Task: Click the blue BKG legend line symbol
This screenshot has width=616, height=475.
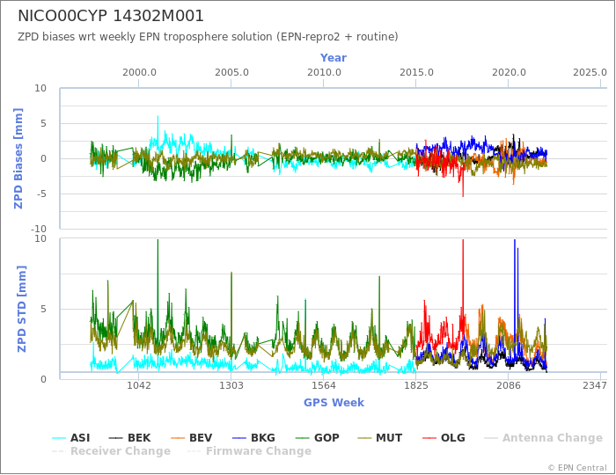Action: [239, 438]
